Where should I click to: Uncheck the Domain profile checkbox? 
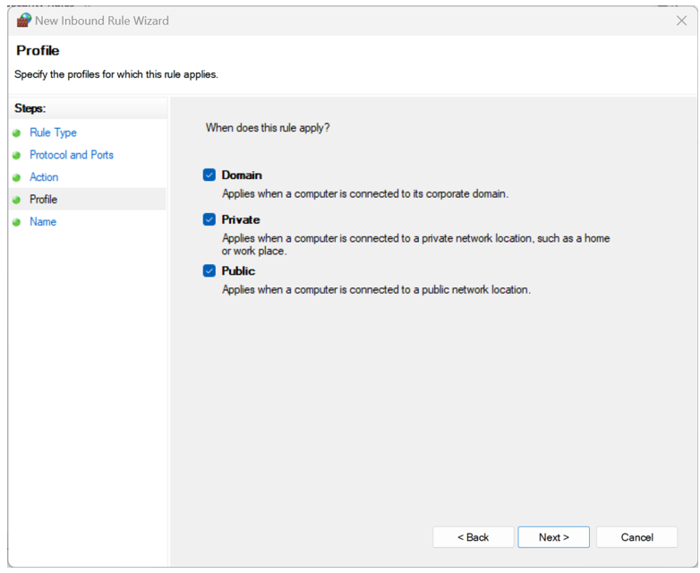(209, 175)
